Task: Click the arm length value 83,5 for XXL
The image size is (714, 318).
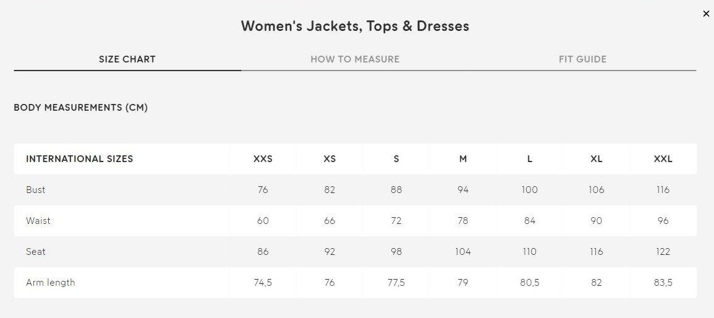Action: pos(663,283)
